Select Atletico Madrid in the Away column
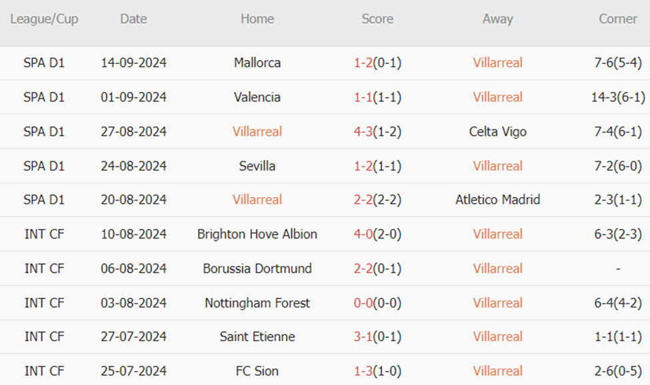This screenshot has width=650, height=385. (x=498, y=200)
